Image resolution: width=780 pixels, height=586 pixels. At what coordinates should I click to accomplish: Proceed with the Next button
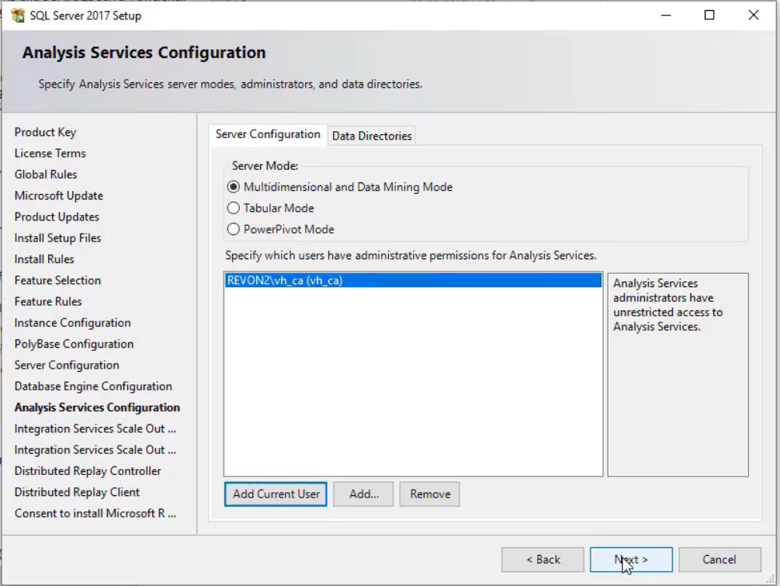coord(631,560)
